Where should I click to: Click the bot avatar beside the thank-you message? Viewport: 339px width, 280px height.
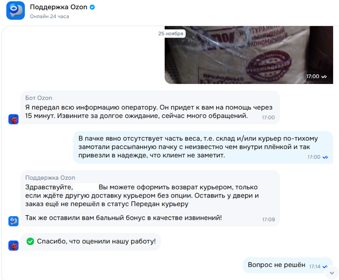coord(14,246)
